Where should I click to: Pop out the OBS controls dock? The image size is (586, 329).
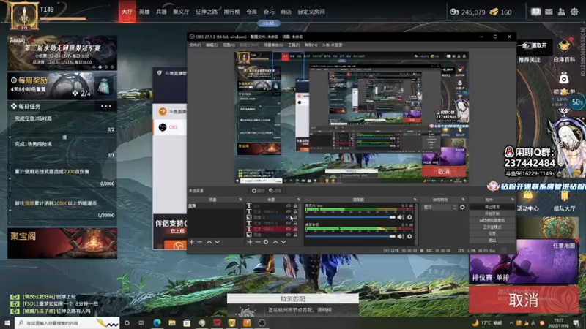512,200
